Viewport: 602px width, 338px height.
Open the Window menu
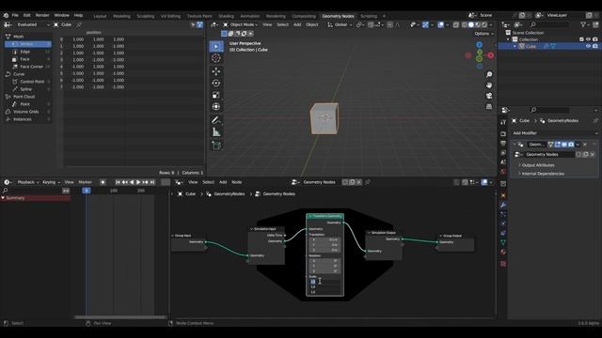coord(61,15)
